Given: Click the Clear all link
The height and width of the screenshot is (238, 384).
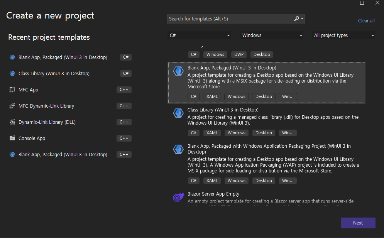Looking at the screenshot, I should [366, 21].
